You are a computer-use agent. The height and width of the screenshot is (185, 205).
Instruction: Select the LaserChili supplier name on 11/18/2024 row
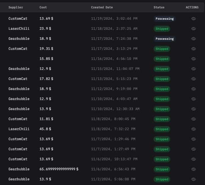[x=19, y=29]
